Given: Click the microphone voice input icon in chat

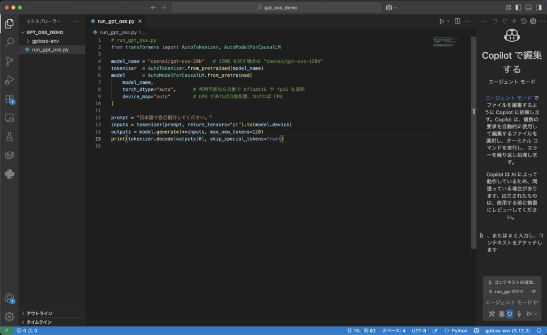Looking at the screenshot, I should (x=519, y=314).
